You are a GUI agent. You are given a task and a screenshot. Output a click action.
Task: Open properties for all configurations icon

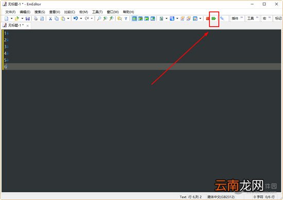pos(189,19)
